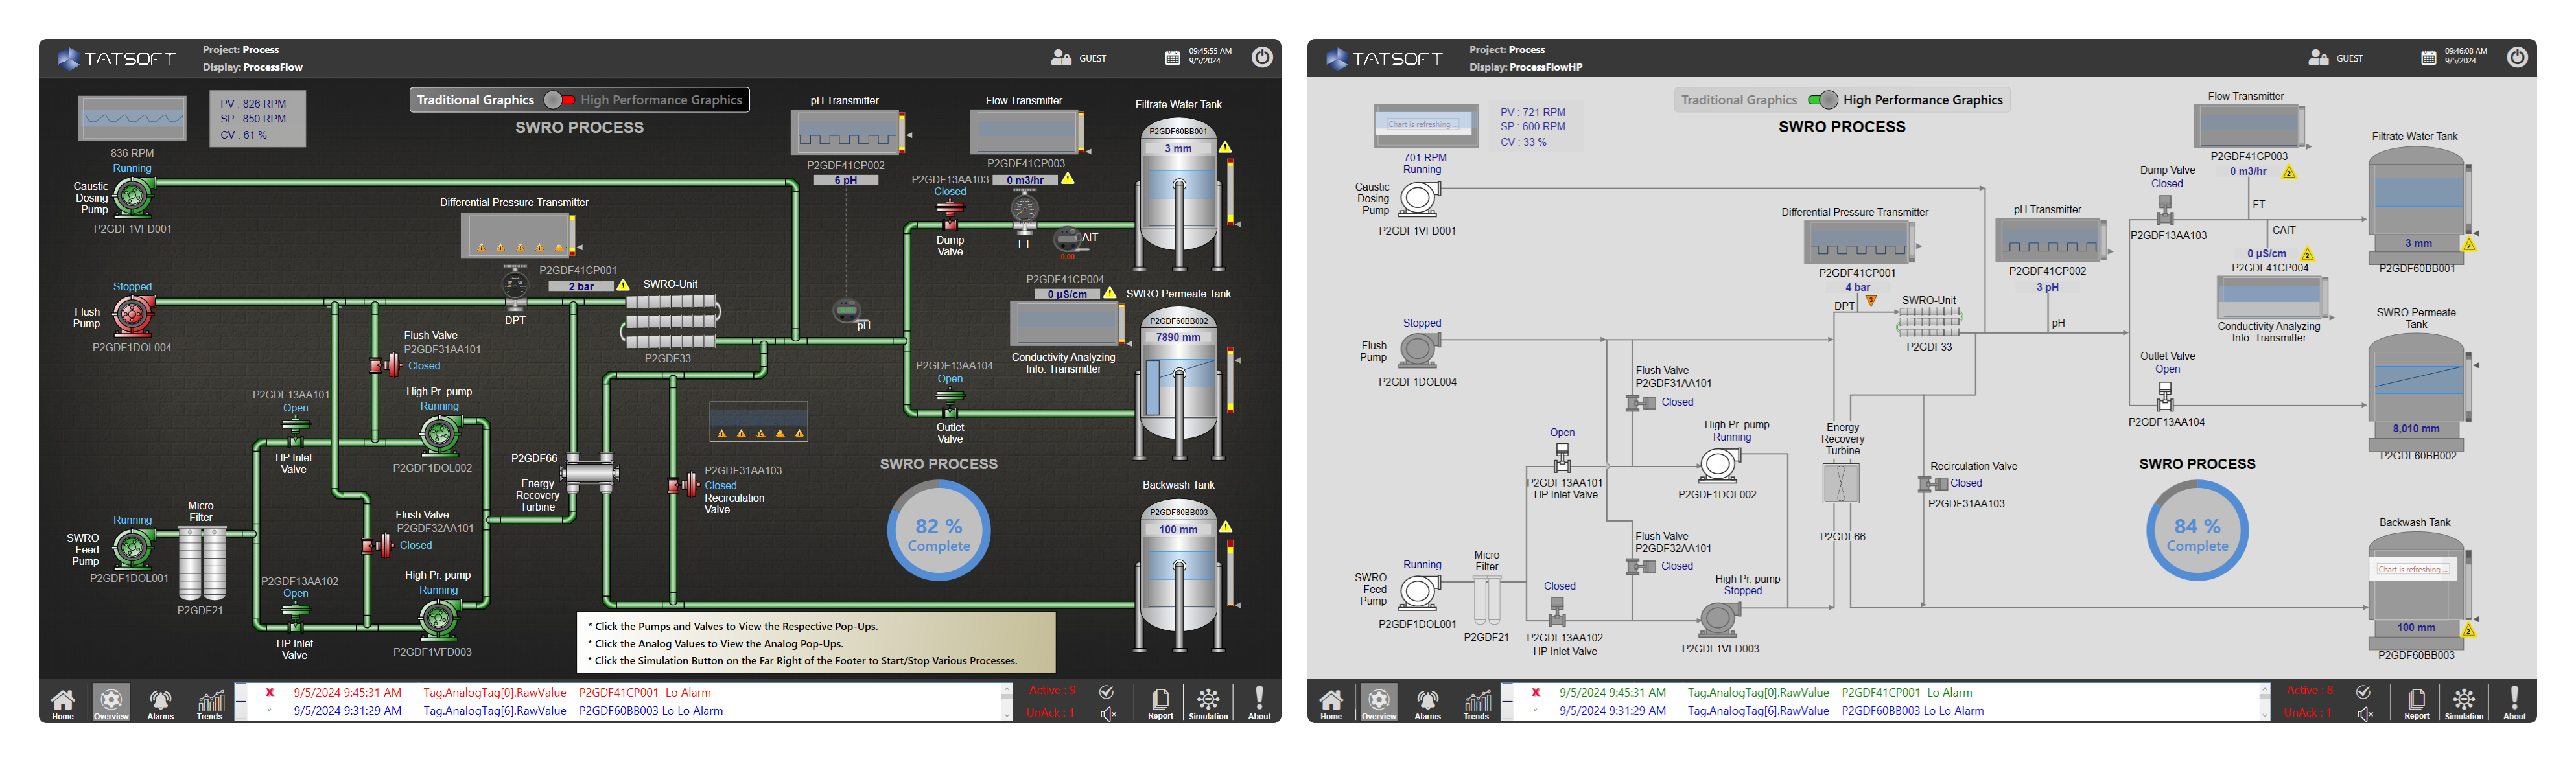Click GUEST user label in dark header
The image size is (2576, 762).
coord(1092,59)
